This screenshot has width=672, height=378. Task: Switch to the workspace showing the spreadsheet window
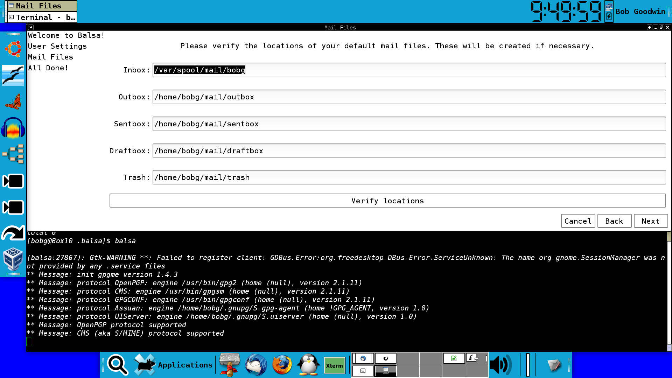click(454, 358)
